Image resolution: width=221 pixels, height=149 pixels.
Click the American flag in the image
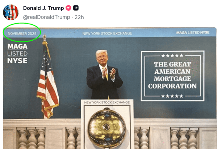point(48,84)
